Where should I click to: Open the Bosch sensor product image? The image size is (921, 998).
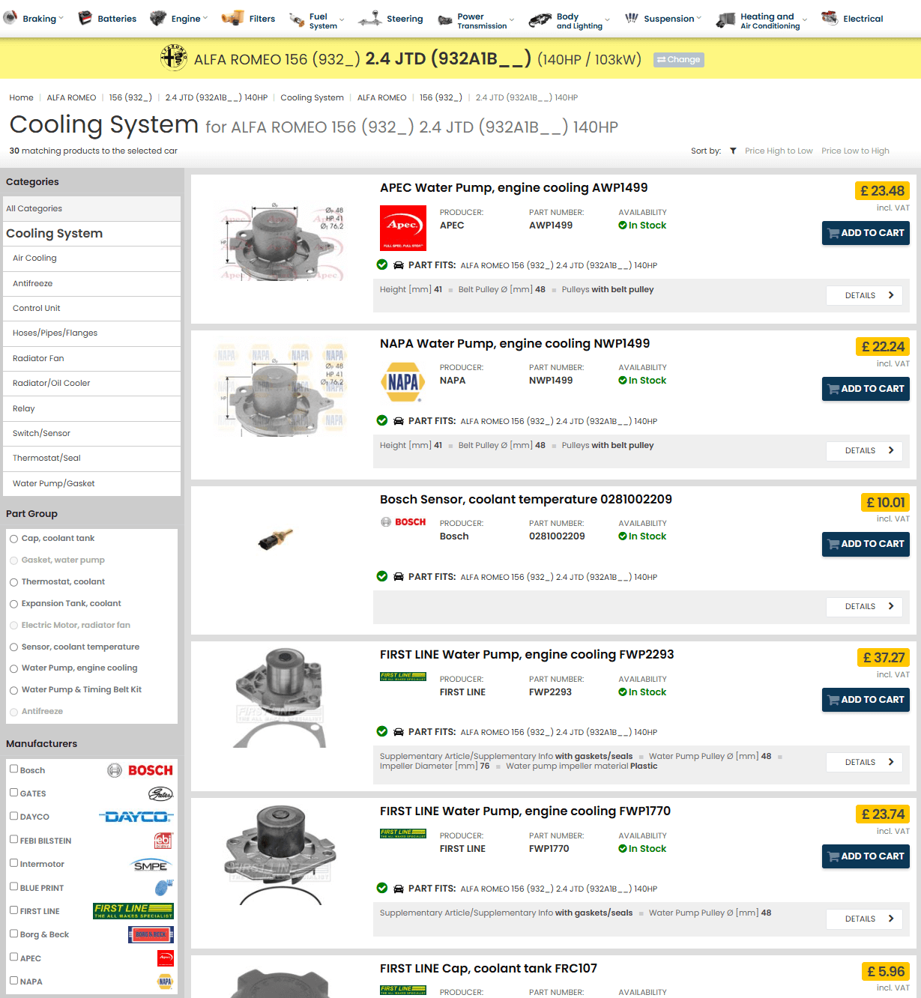coord(276,539)
